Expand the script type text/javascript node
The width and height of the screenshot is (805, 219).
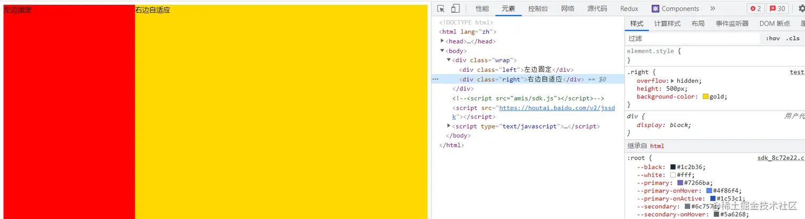point(449,126)
